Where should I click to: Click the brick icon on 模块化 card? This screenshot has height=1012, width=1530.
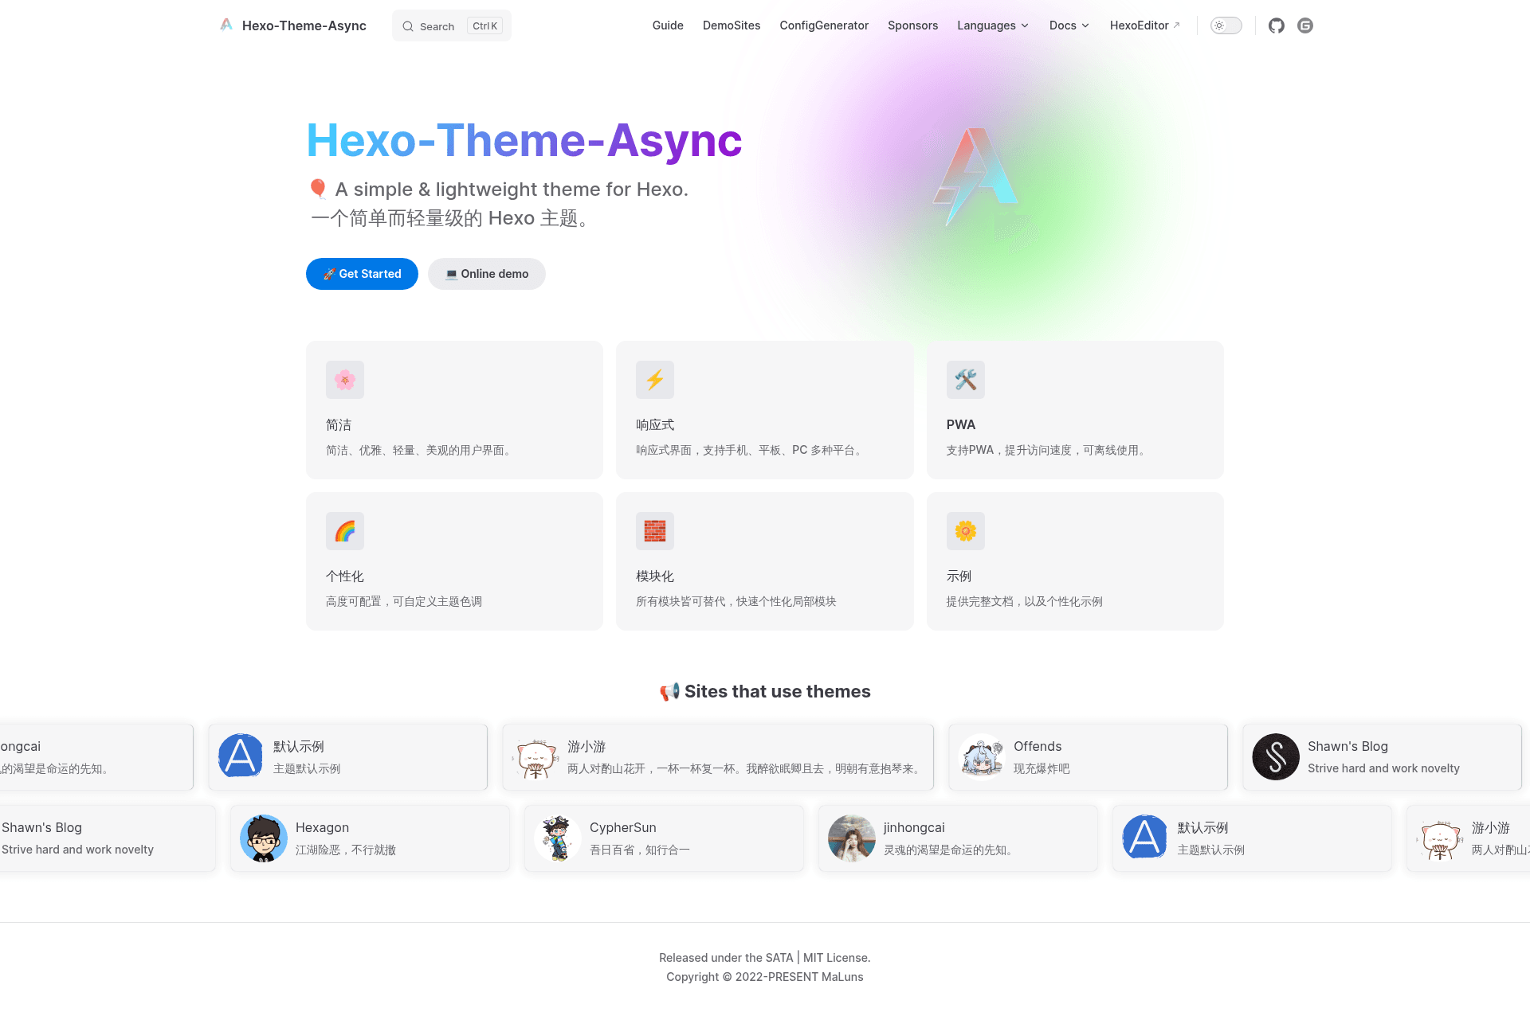655,531
